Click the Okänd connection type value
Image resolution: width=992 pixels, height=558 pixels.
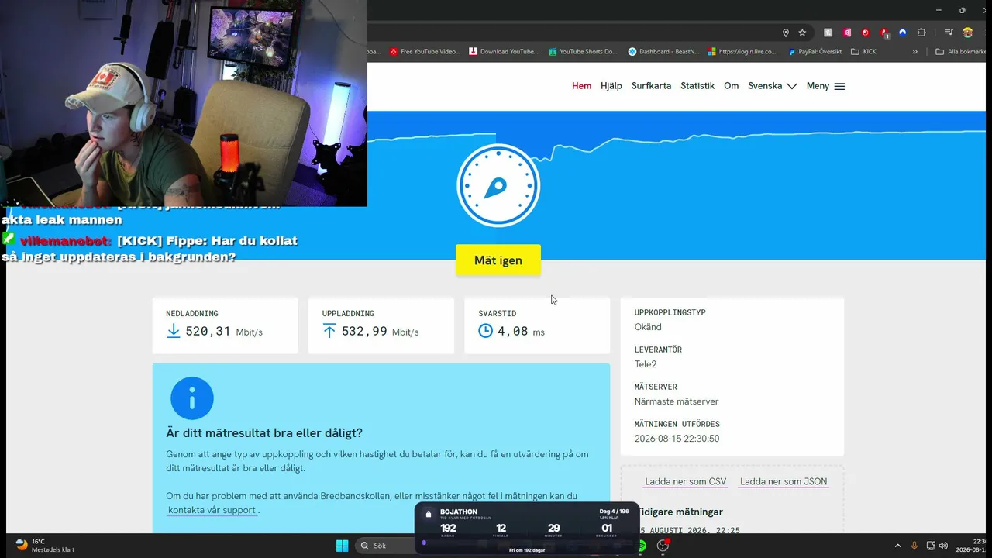pyautogui.click(x=648, y=327)
